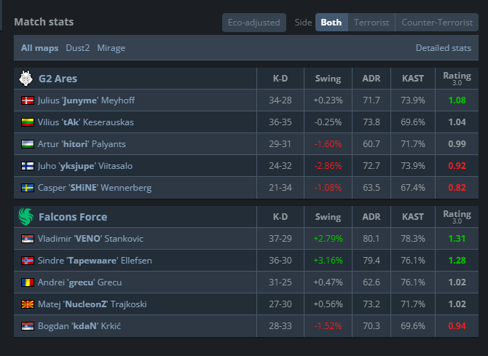
Task: Click Falcons Force K-D column header
Action: [x=280, y=217]
